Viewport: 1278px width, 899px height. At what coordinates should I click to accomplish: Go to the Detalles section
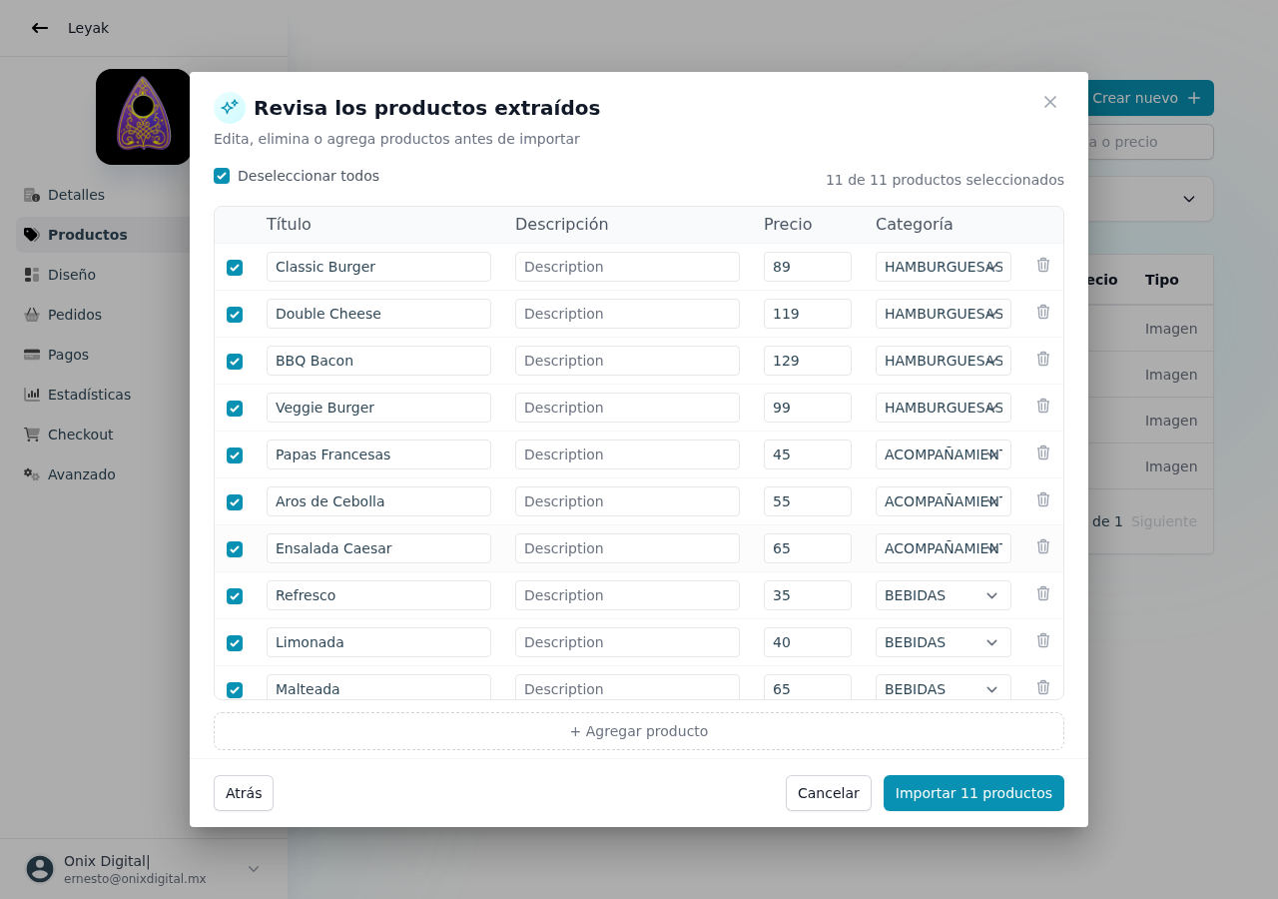click(x=77, y=195)
